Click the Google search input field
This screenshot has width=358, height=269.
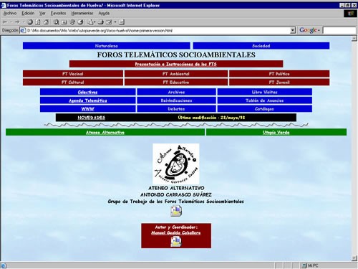click(339, 30)
